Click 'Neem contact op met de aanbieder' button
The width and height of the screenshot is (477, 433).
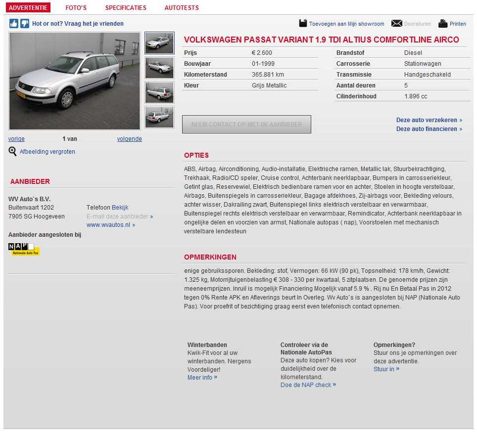(x=246, y=124)
